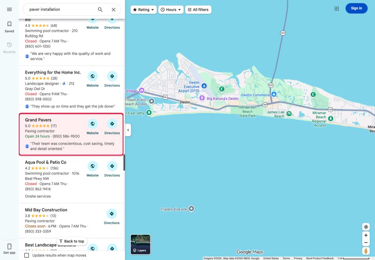
Task: Clear the paver installation search
Action: (114, 10)
